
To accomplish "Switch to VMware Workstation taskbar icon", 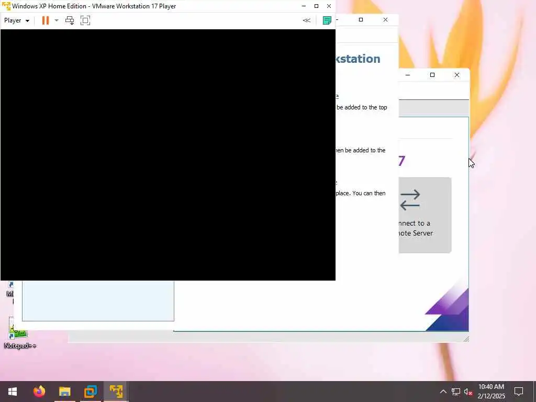I will (x=91, y=392).
